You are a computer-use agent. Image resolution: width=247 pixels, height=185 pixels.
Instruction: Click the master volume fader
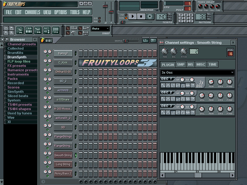(x=105, y=6)
